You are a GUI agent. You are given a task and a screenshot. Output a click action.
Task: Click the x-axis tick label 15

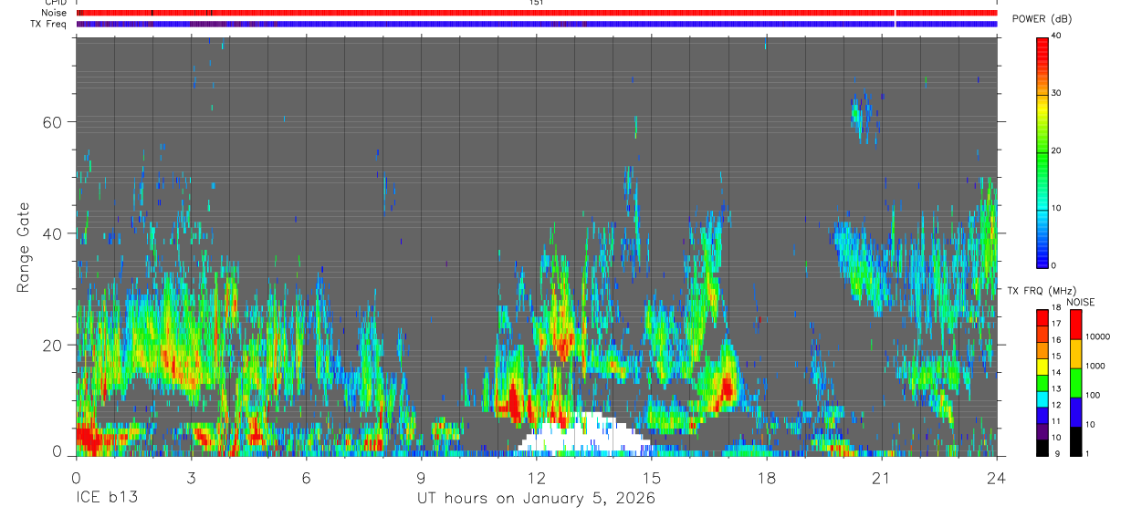coord(651,478)
